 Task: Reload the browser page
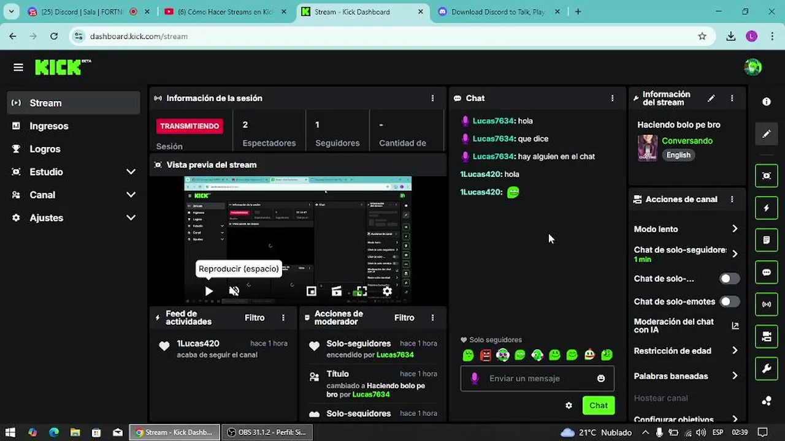[54, 36]
